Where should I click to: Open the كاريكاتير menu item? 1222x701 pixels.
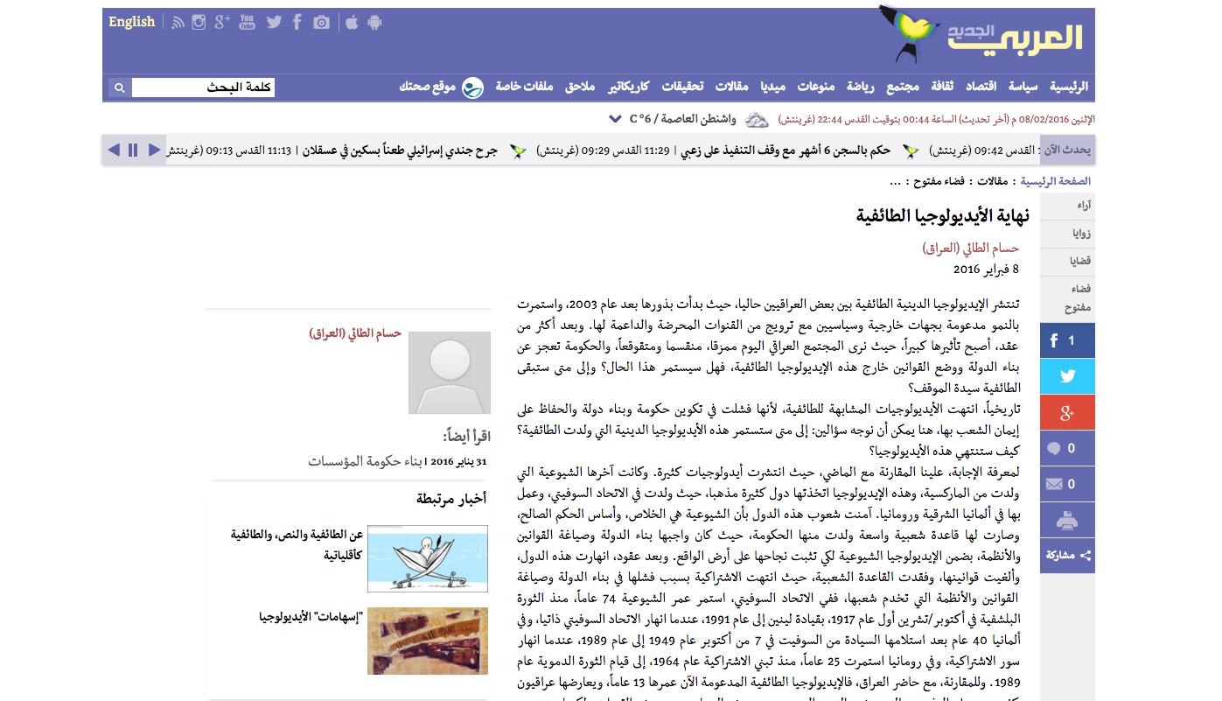point(628,87)
